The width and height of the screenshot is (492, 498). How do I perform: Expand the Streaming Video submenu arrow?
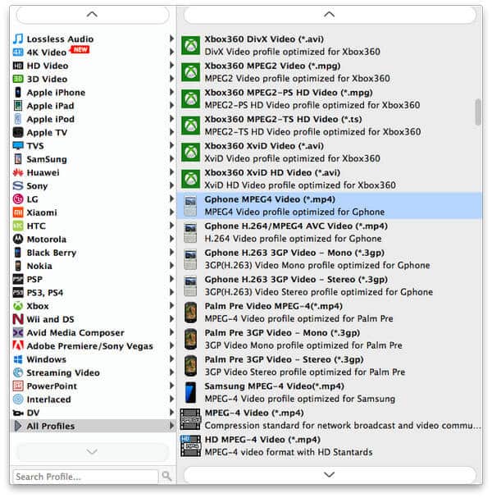171,372
